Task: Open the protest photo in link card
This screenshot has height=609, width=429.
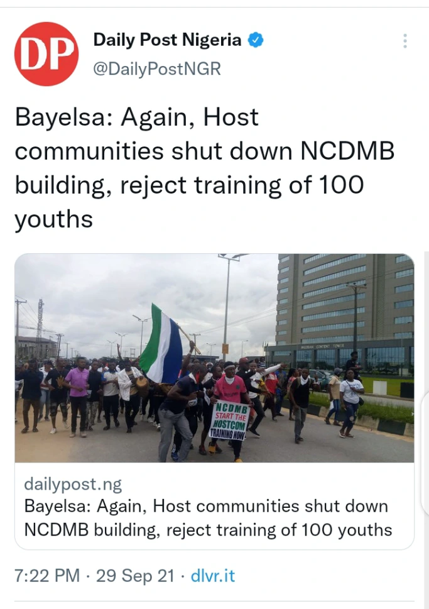Action: tap(214, 358)
